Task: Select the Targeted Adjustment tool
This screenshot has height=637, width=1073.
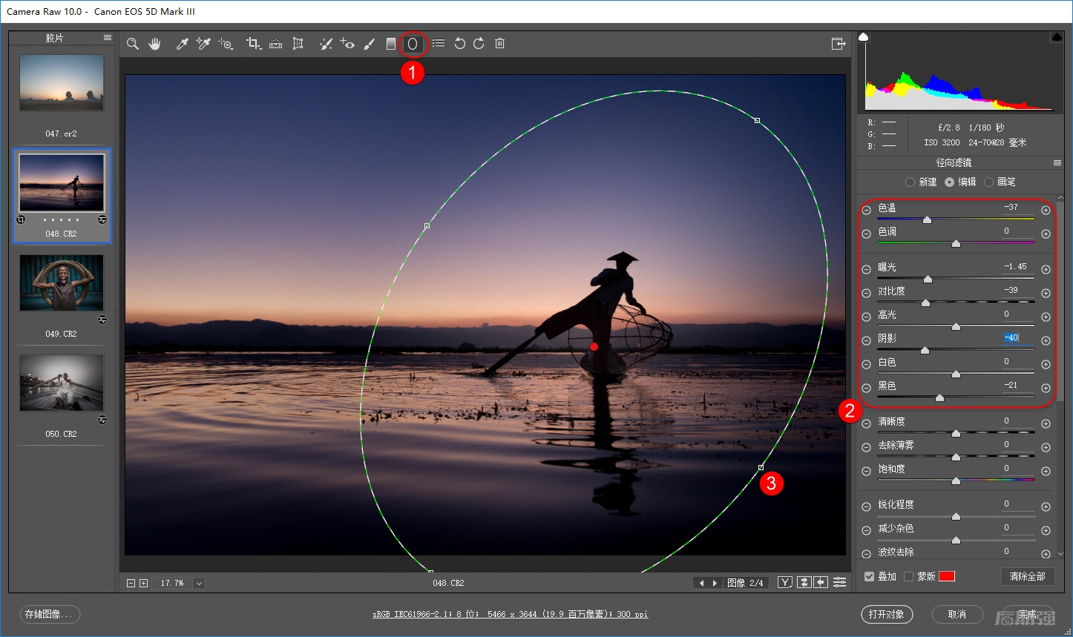Action: point(226,44)
